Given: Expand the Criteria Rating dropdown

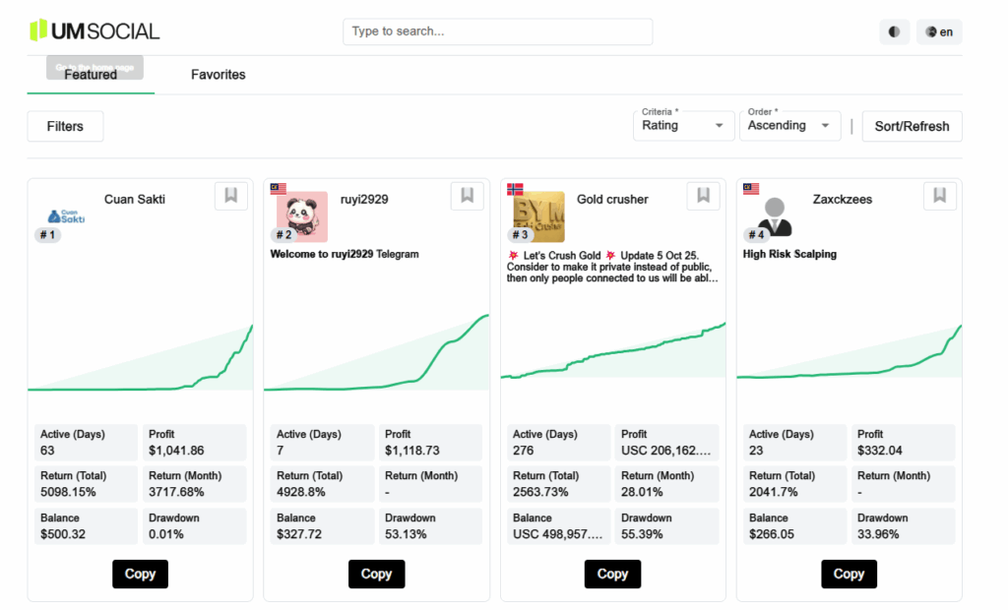Looking at the screenshot, I should click(x=684, y=125).
